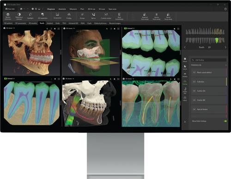Click the Reset tooth setup tool
This screenshot has width=231, height=179.
pos(168,17)
